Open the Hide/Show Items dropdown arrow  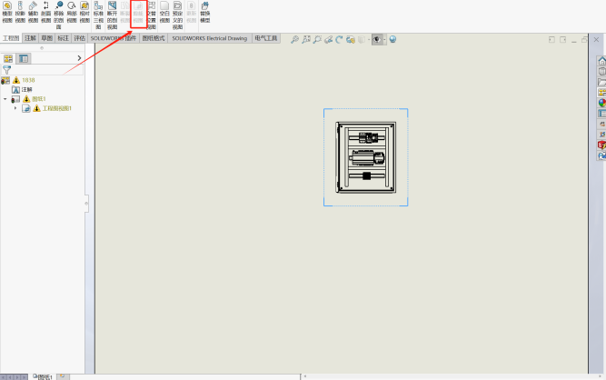[x=384, y=39]
